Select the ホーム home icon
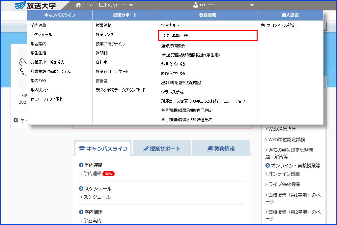 tap(78, 5)
